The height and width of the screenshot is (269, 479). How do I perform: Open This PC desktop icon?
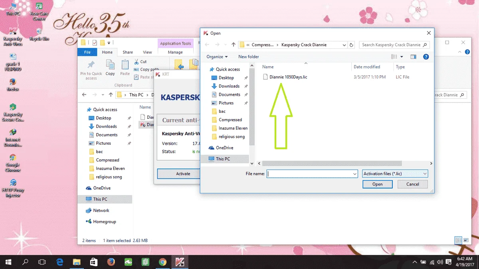(13, 9)
